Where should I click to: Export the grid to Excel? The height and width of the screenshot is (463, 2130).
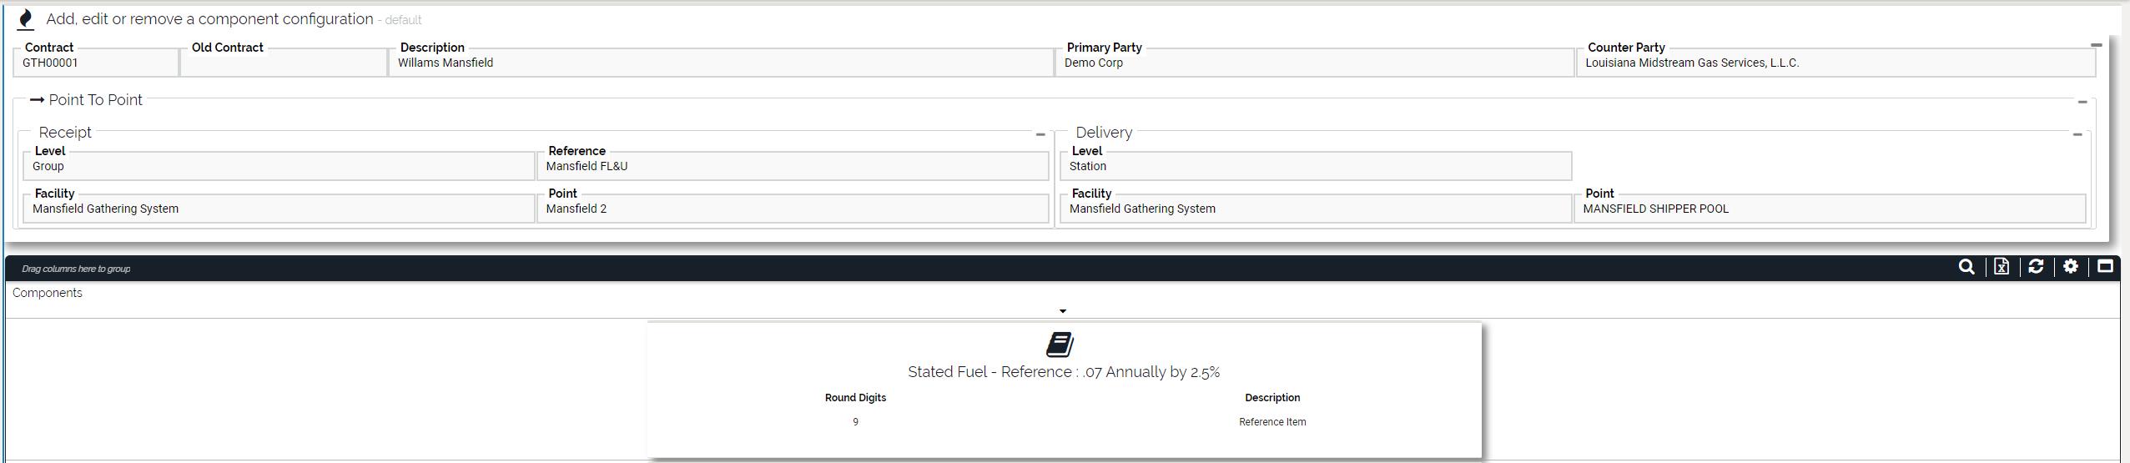2002,267
